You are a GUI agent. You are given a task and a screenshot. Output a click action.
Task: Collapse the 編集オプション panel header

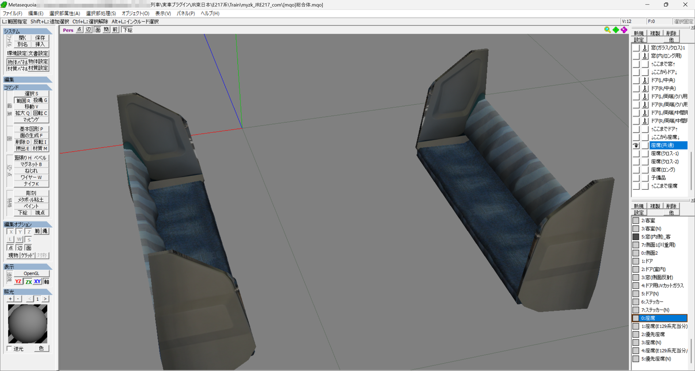(27, 224)
